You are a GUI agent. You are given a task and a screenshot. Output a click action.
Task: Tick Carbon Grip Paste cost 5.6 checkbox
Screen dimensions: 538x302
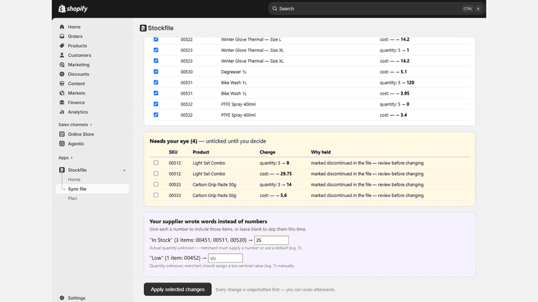pyautogui.click(x=156, y=195)
